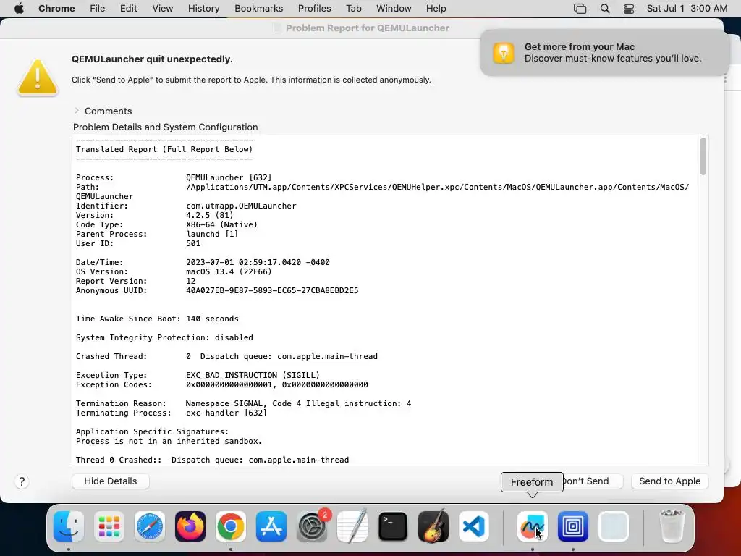Viewport: 741px width, 556px height.
Task: Open GarageBand in the Dock
Action: click(433, 526)
